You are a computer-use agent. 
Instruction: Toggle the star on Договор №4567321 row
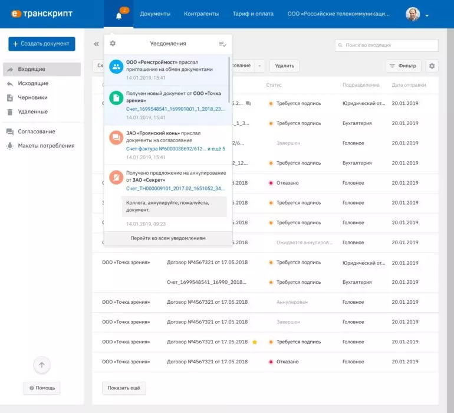pyautogui.click(x=255, y=342)
